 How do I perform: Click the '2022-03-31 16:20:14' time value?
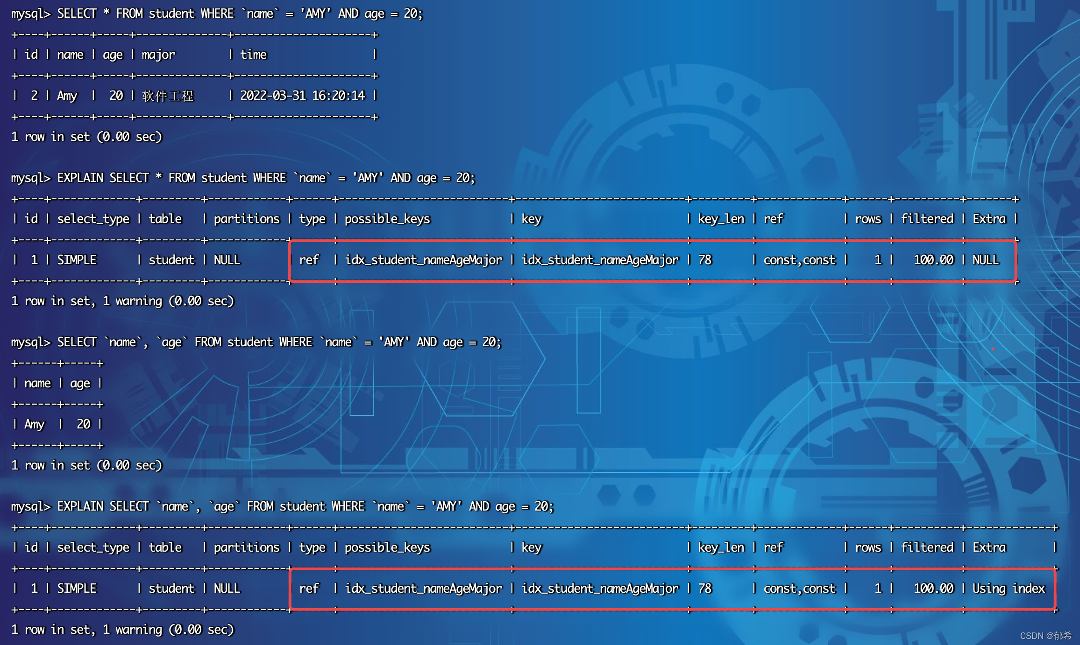302,96
